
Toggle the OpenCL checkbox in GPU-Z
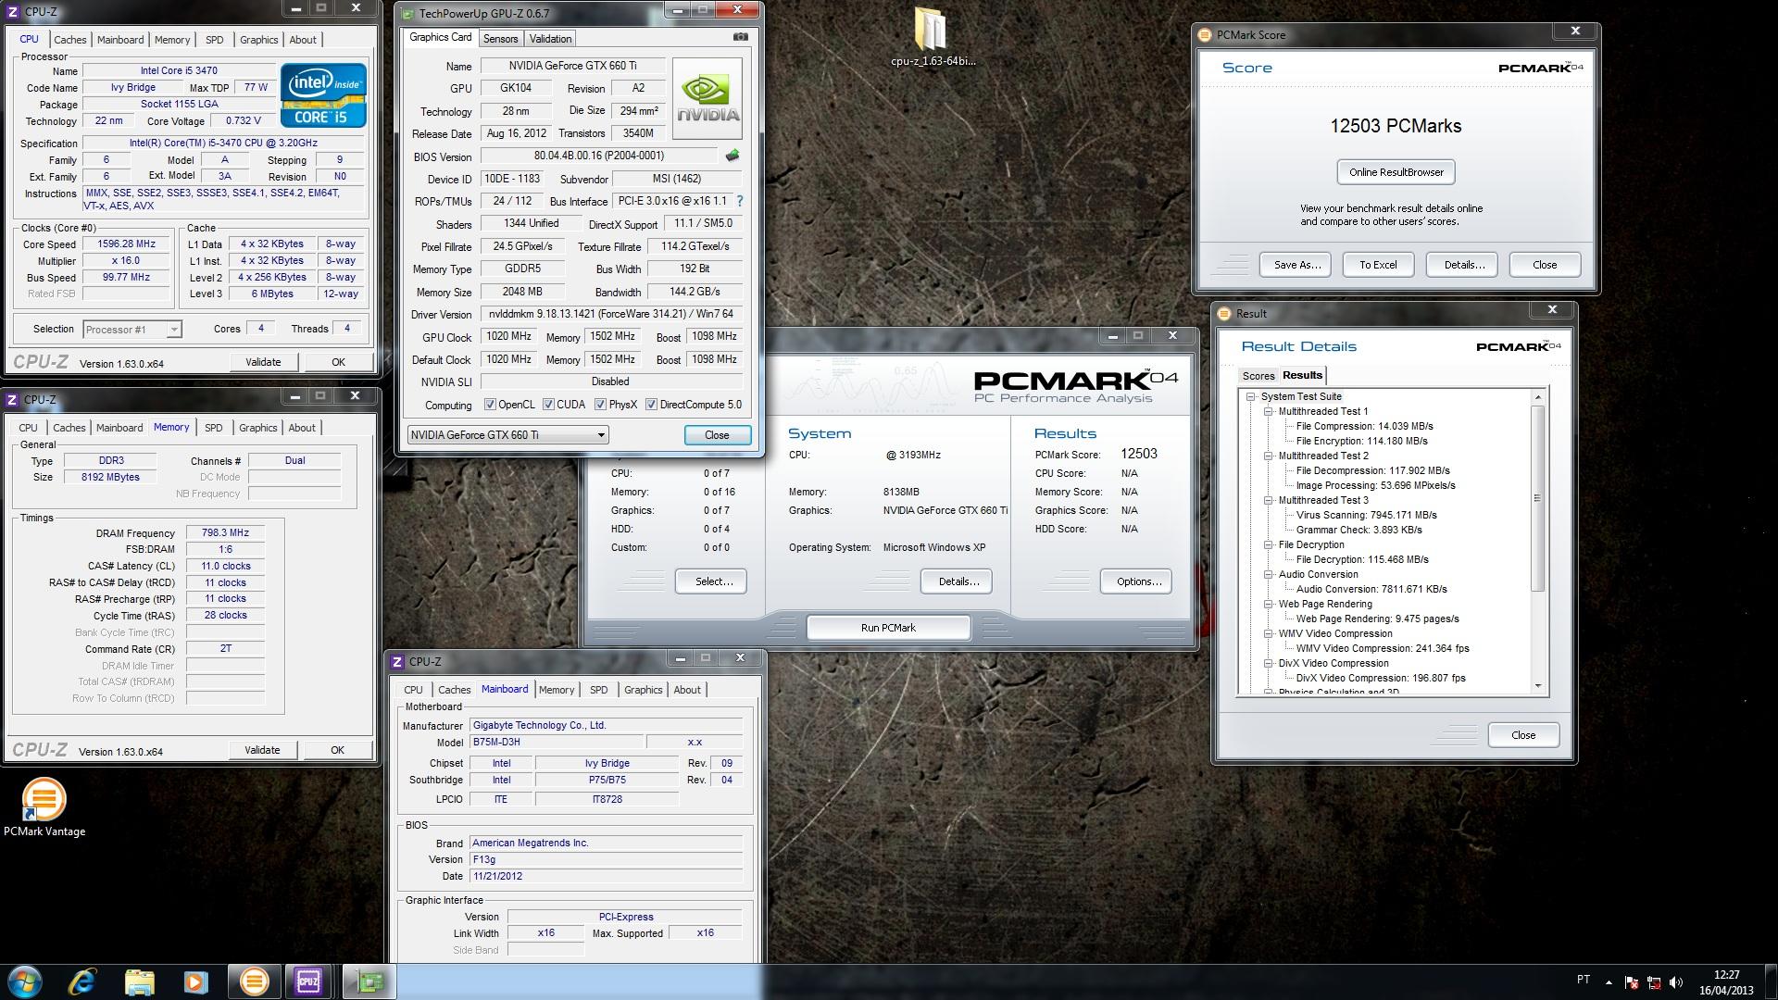[490, 405]
